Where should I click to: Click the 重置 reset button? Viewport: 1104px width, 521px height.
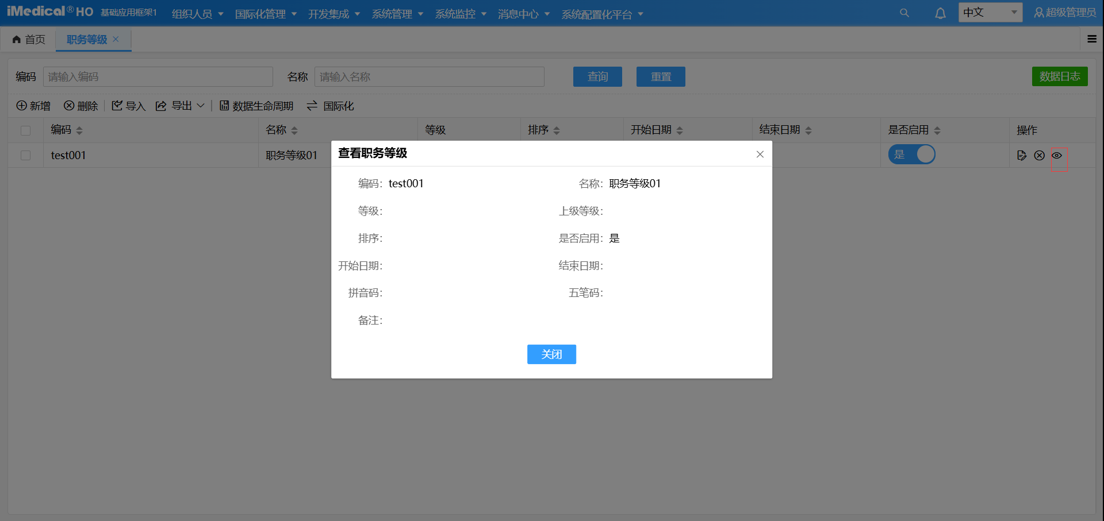pyautogui.click(x=661, y=76)
